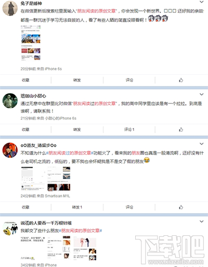208x267 pixels.
Task: Expand options chevron on oO道友_请留步Oo's post
Action: click(x=201, y=144)
